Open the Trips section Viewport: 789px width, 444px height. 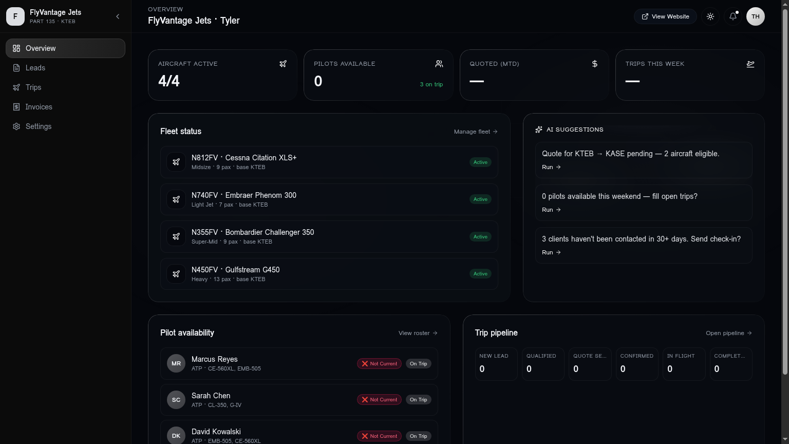[65, 87]
